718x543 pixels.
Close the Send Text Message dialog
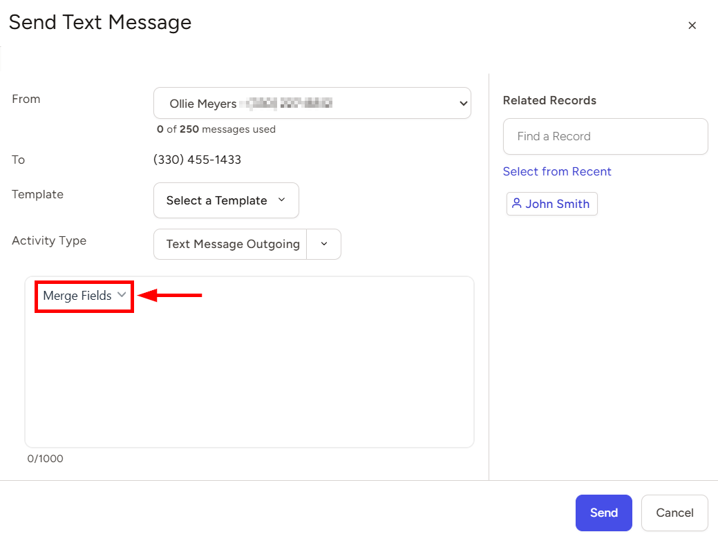(692, 26)
